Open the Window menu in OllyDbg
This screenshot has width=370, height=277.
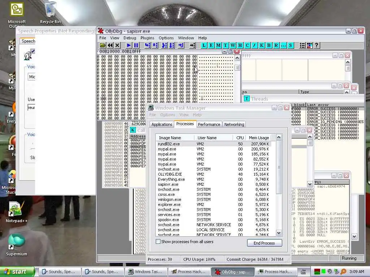point(186,38)
